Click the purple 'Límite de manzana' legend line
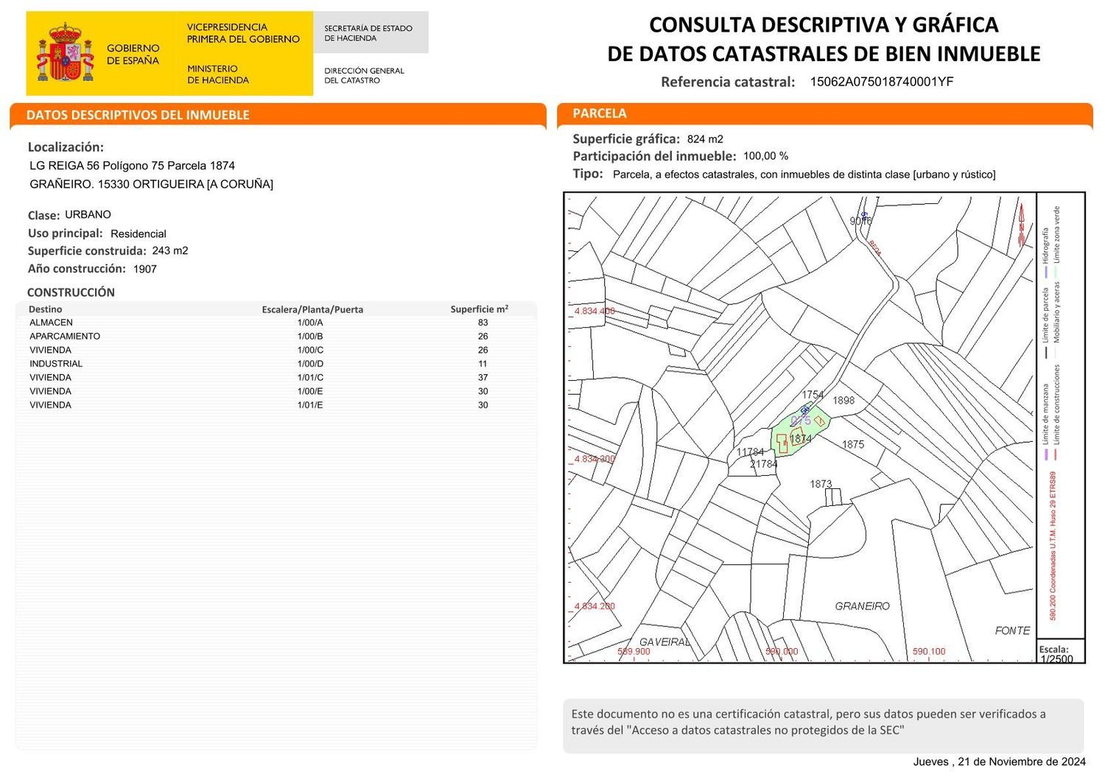1105x780 pixels. (x=1045, y=454)
